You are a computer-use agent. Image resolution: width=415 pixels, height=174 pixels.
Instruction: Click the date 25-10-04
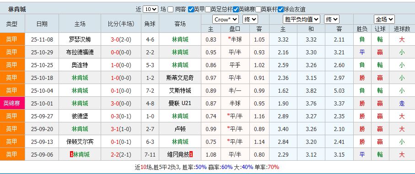pos(42,90)
